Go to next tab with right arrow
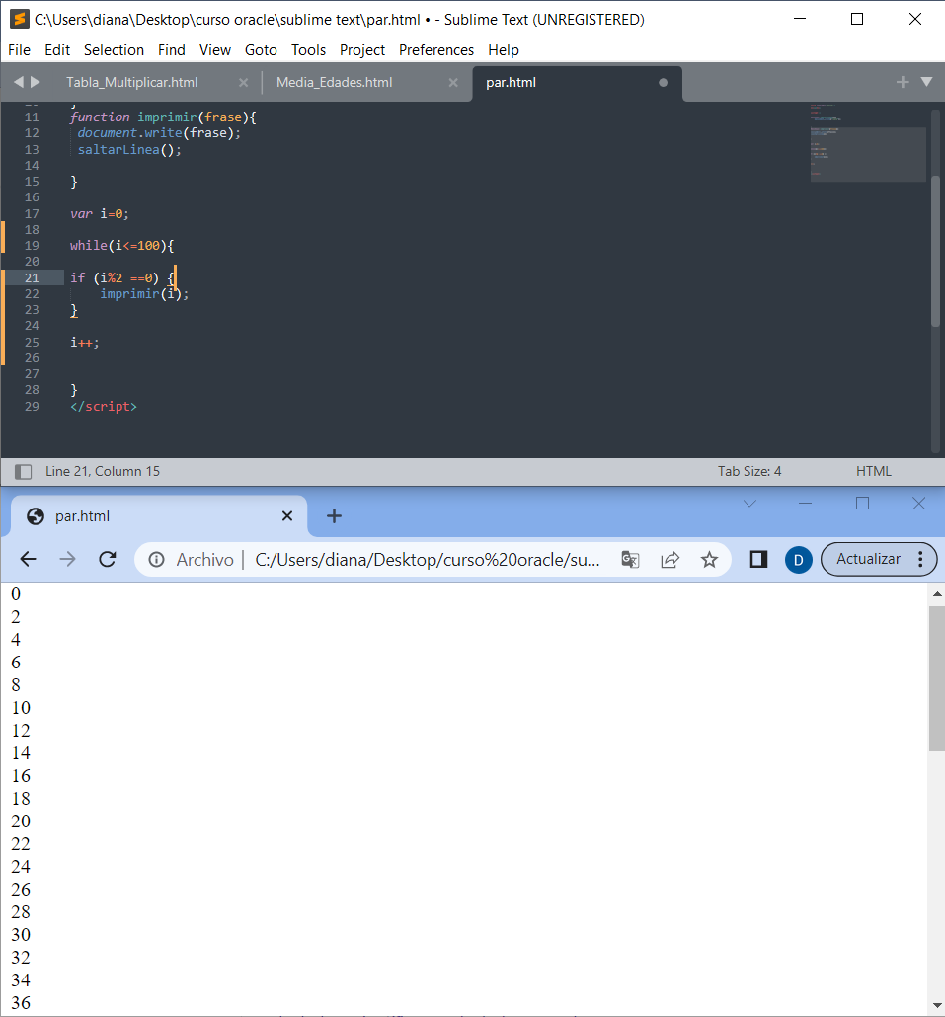The image size is (945, 1017). pyautogui.click(x=36, y=83)
